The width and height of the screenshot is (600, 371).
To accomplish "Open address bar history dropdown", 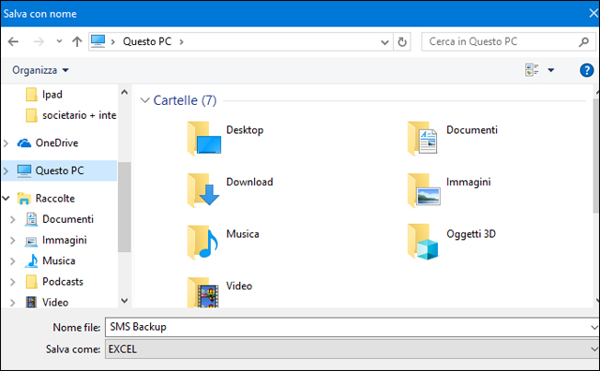I will click(384, 41).
